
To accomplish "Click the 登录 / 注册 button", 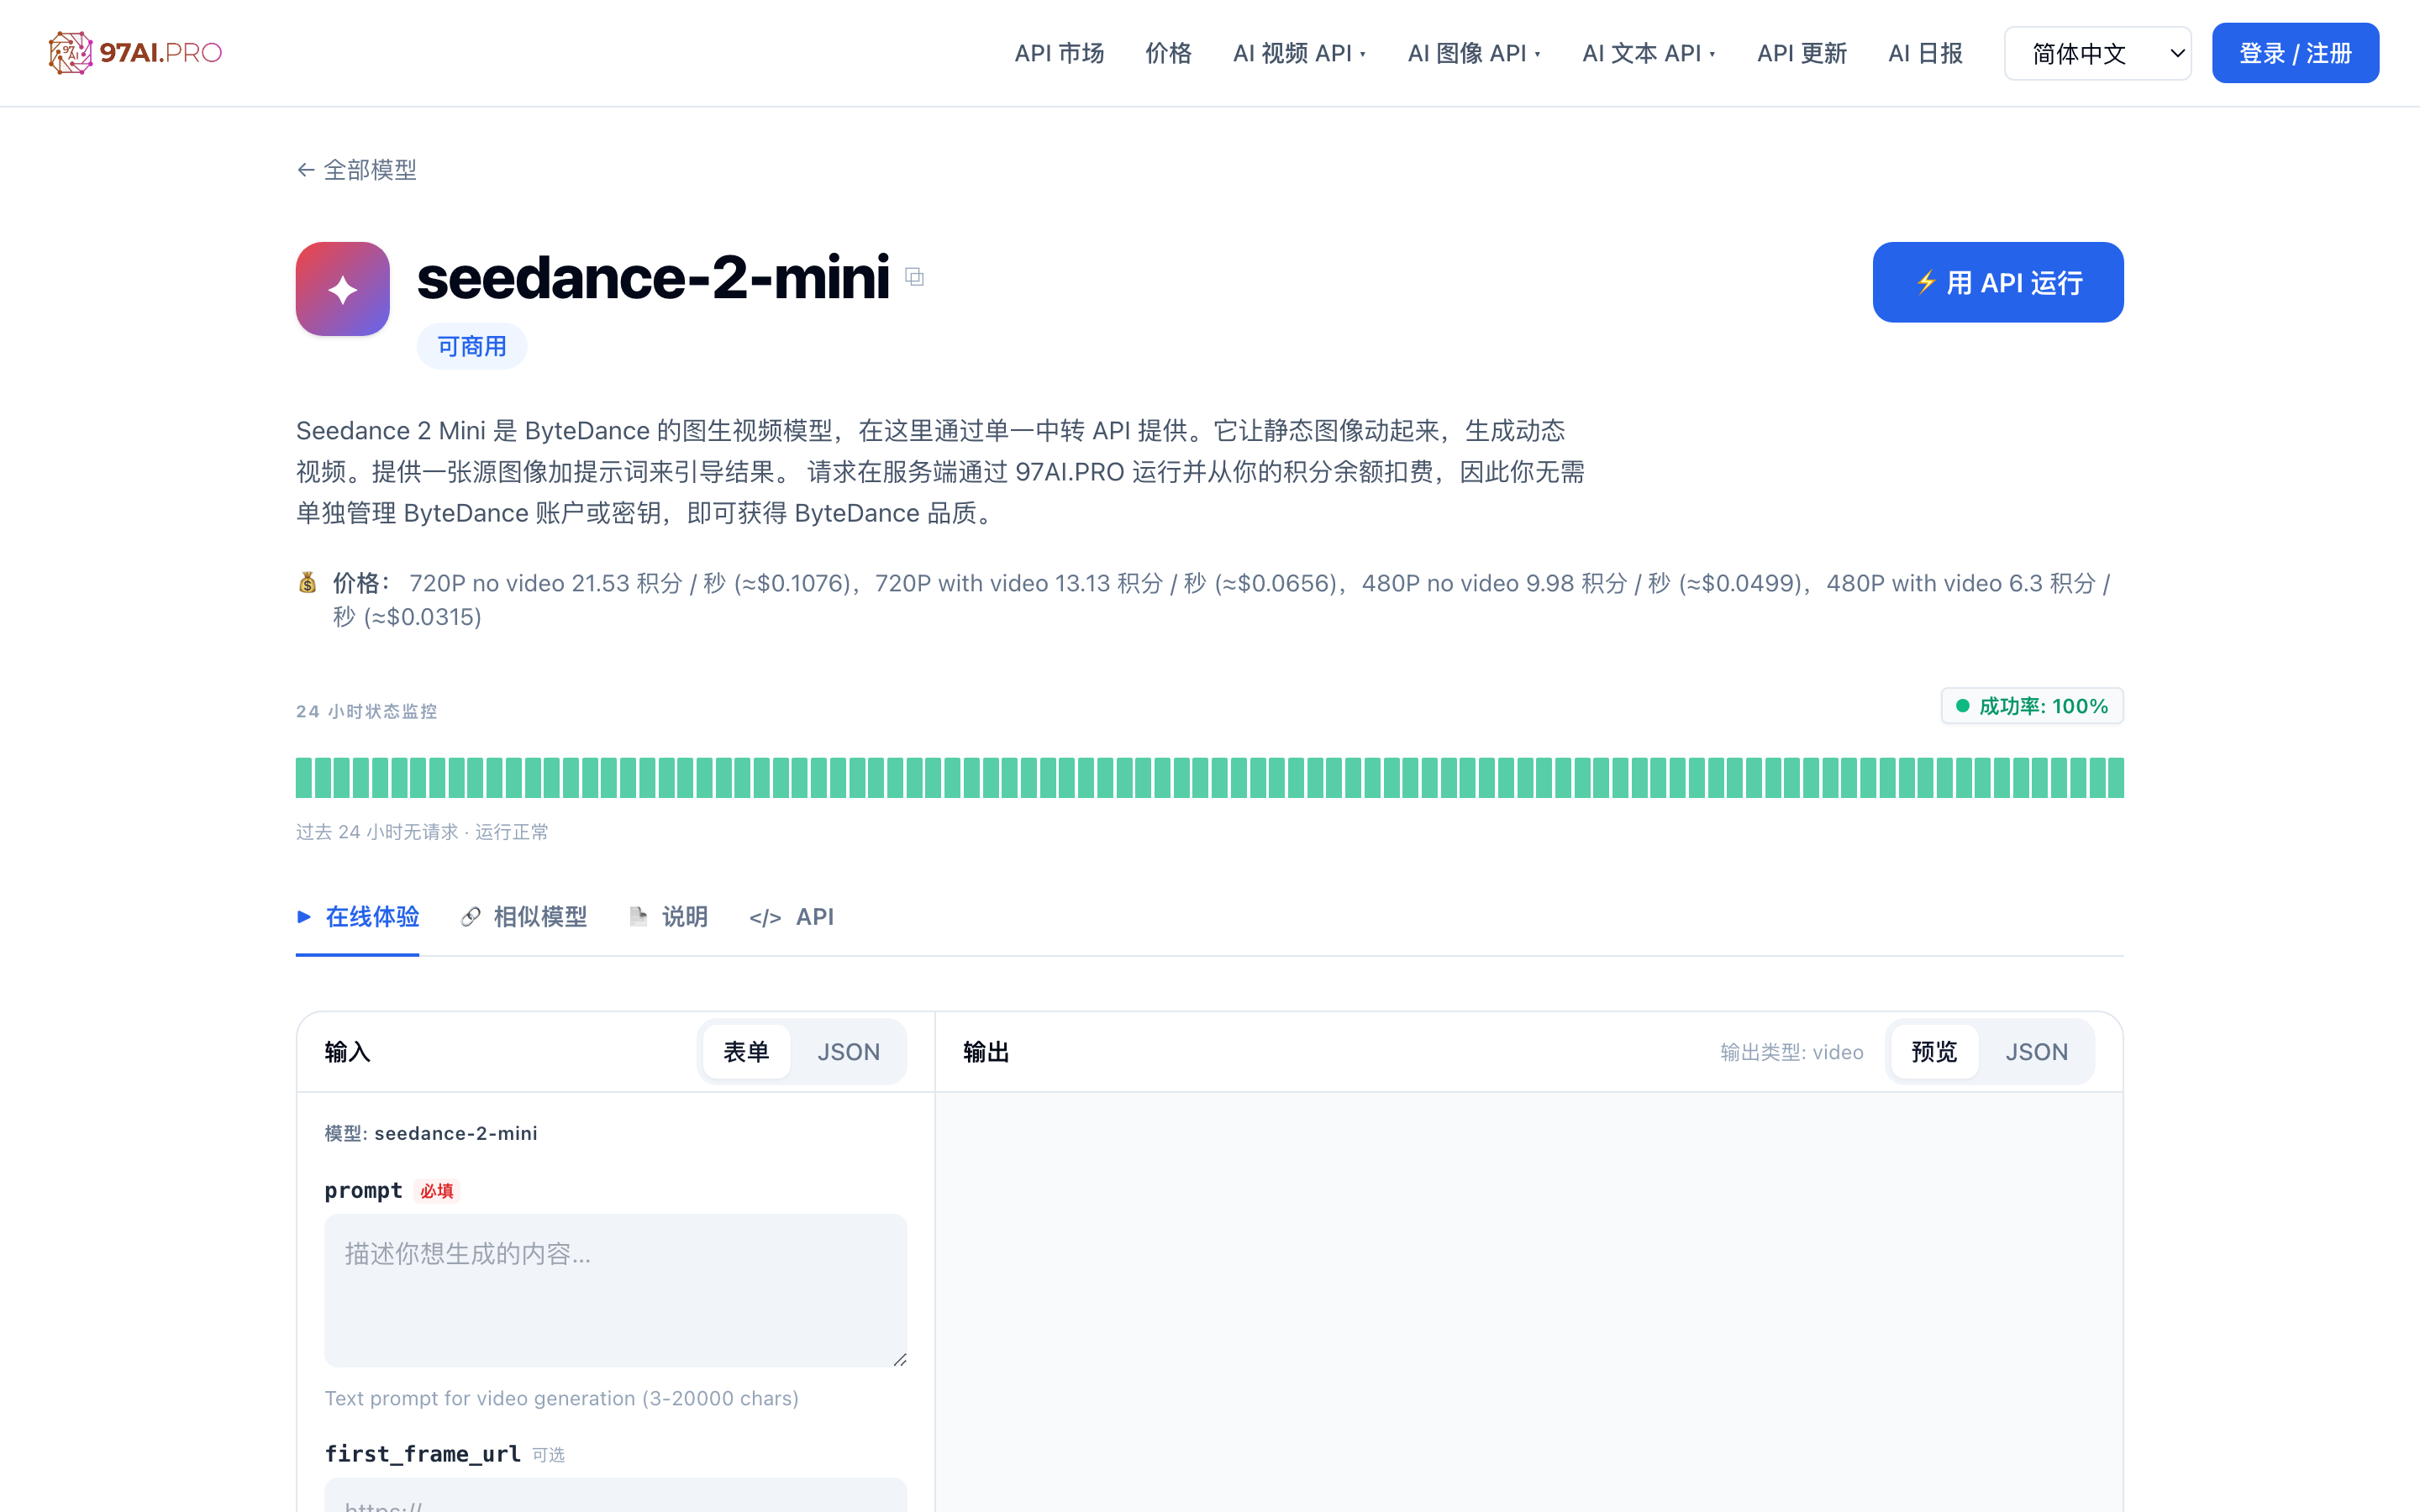I will click(x=2295, y=53).
